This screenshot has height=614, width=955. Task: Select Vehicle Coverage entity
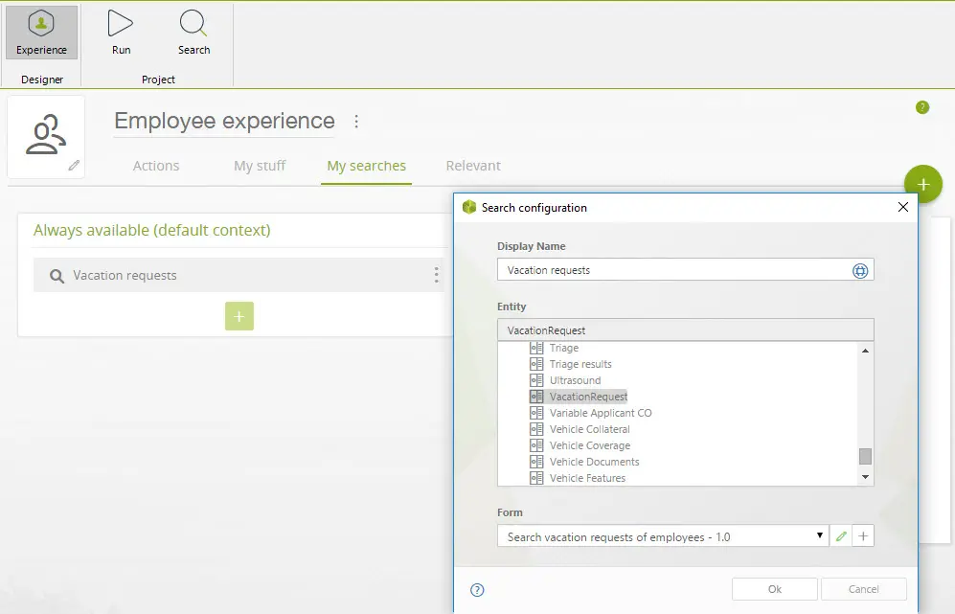589,445
